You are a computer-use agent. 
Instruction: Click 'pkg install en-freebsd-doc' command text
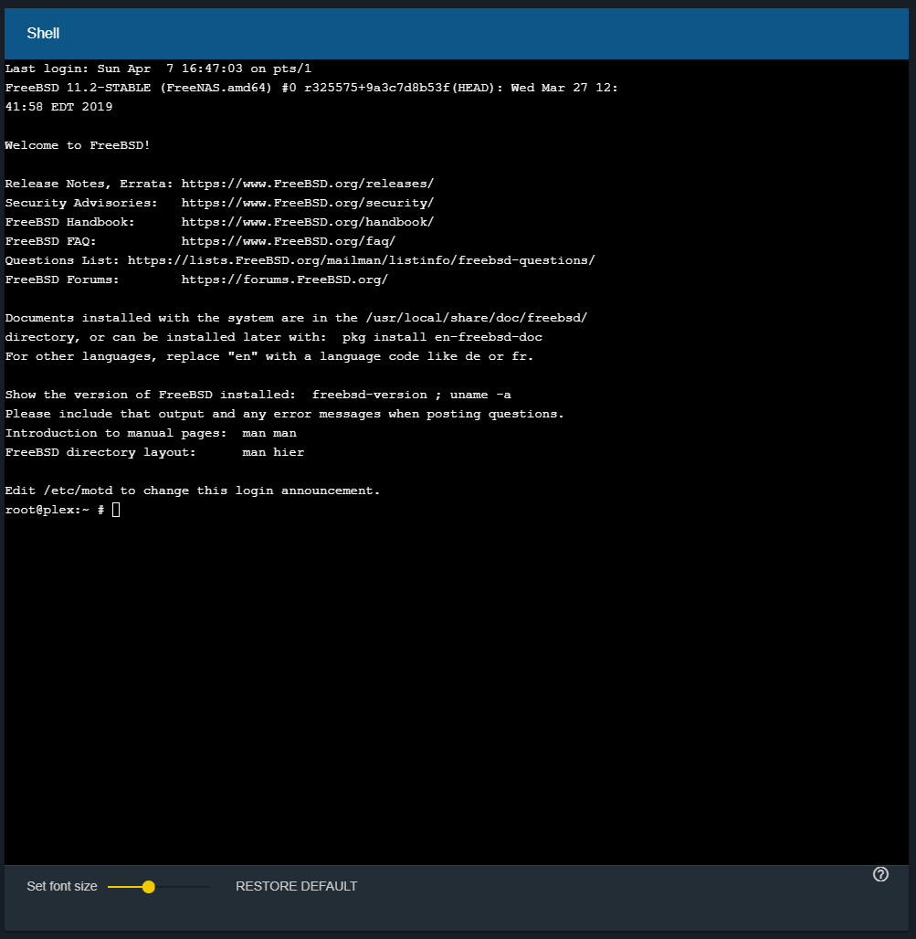click(x=442, y=337)
